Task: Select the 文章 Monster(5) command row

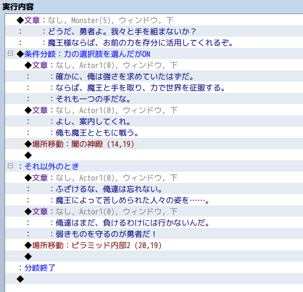Action: [x=154, y=20]
